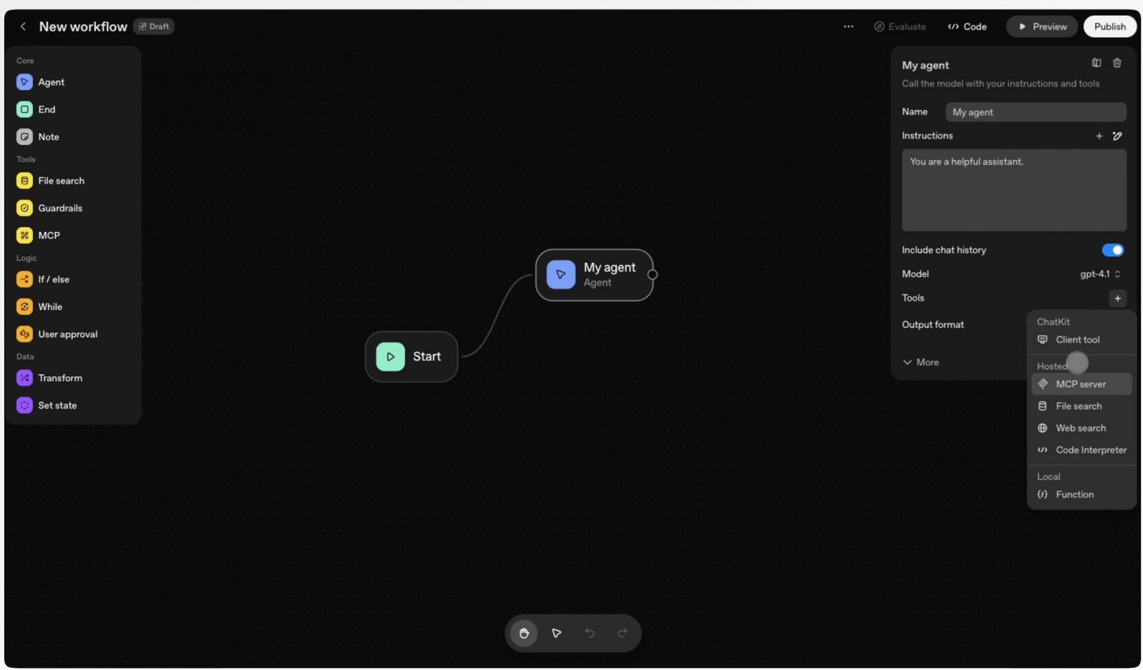Click the Publish button
Screen dimensions: 1143x670
[x=1109, y=26]
